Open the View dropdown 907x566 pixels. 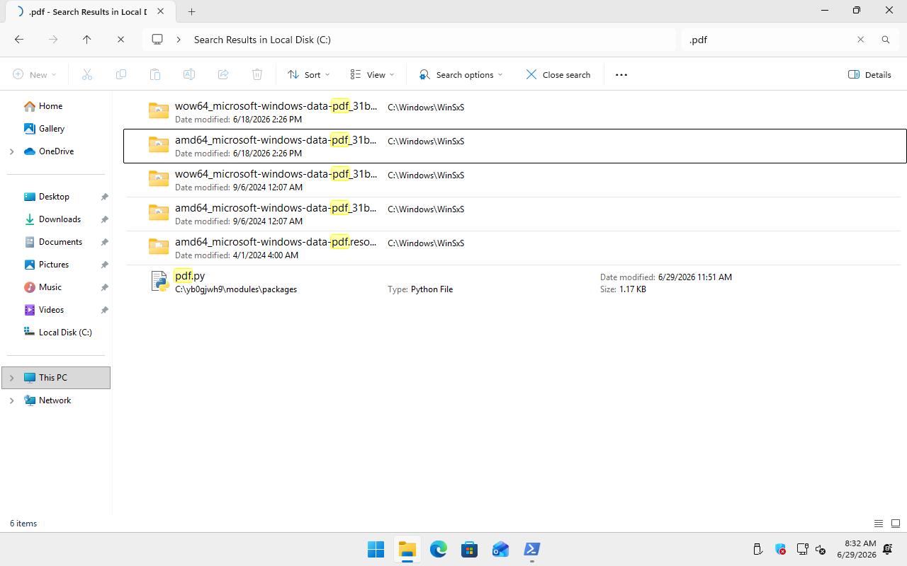(372, 74)
